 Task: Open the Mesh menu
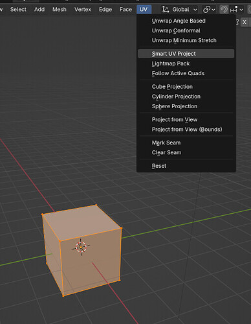coord(60,10)
